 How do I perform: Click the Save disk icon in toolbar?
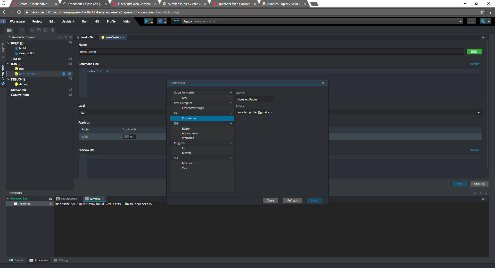22,30
